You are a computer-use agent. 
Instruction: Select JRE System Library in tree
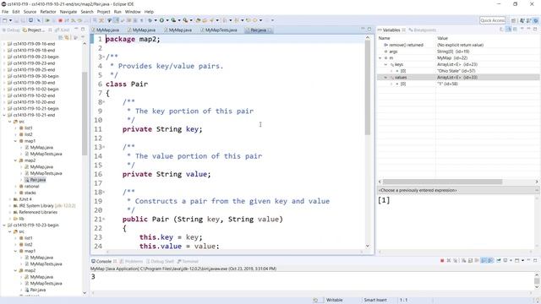(x=45, y=206)
